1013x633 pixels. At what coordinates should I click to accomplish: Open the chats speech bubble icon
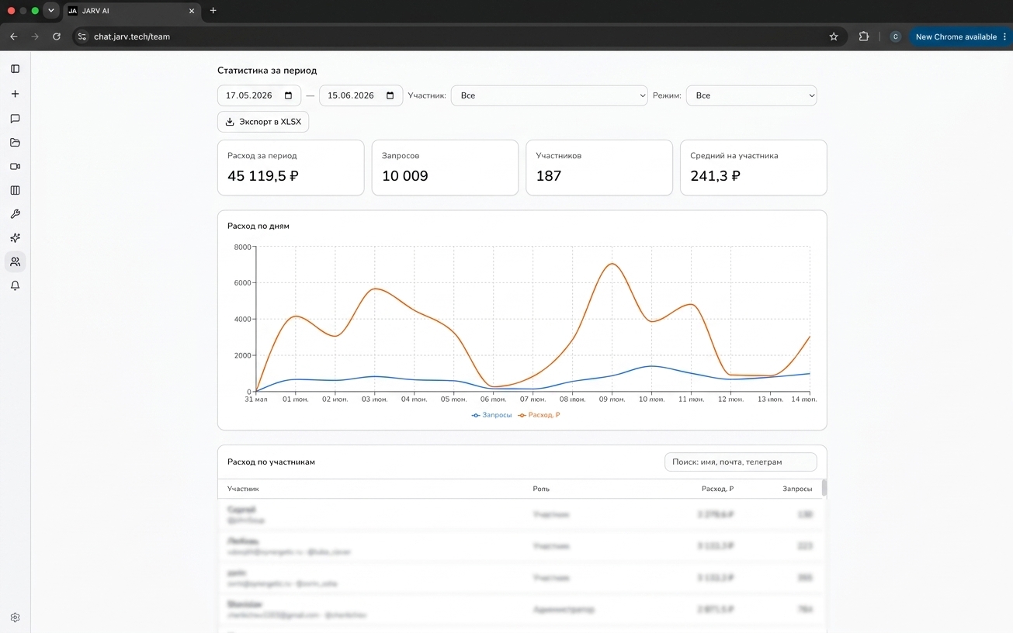pos(15,119)
